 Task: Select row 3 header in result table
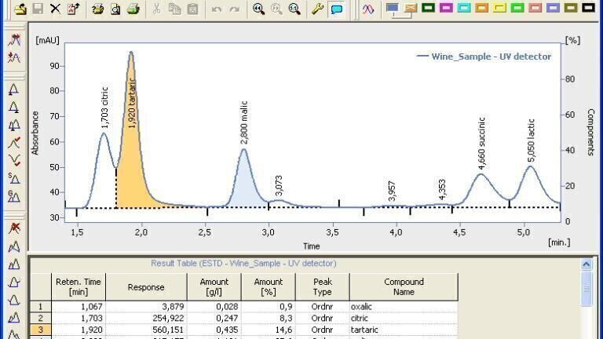(x=40, y=330)
